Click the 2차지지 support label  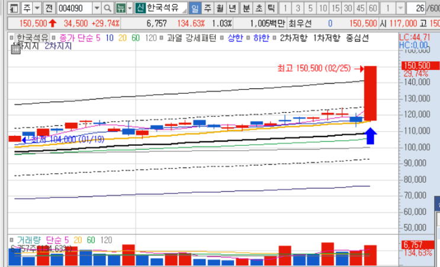coord(58,46)
